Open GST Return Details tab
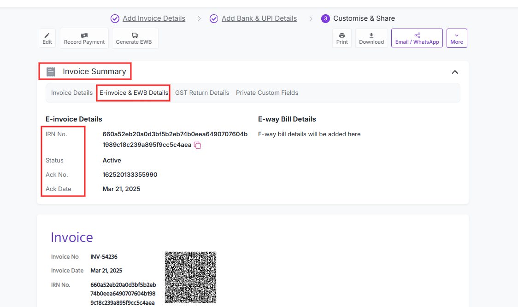 click(202, 93)
